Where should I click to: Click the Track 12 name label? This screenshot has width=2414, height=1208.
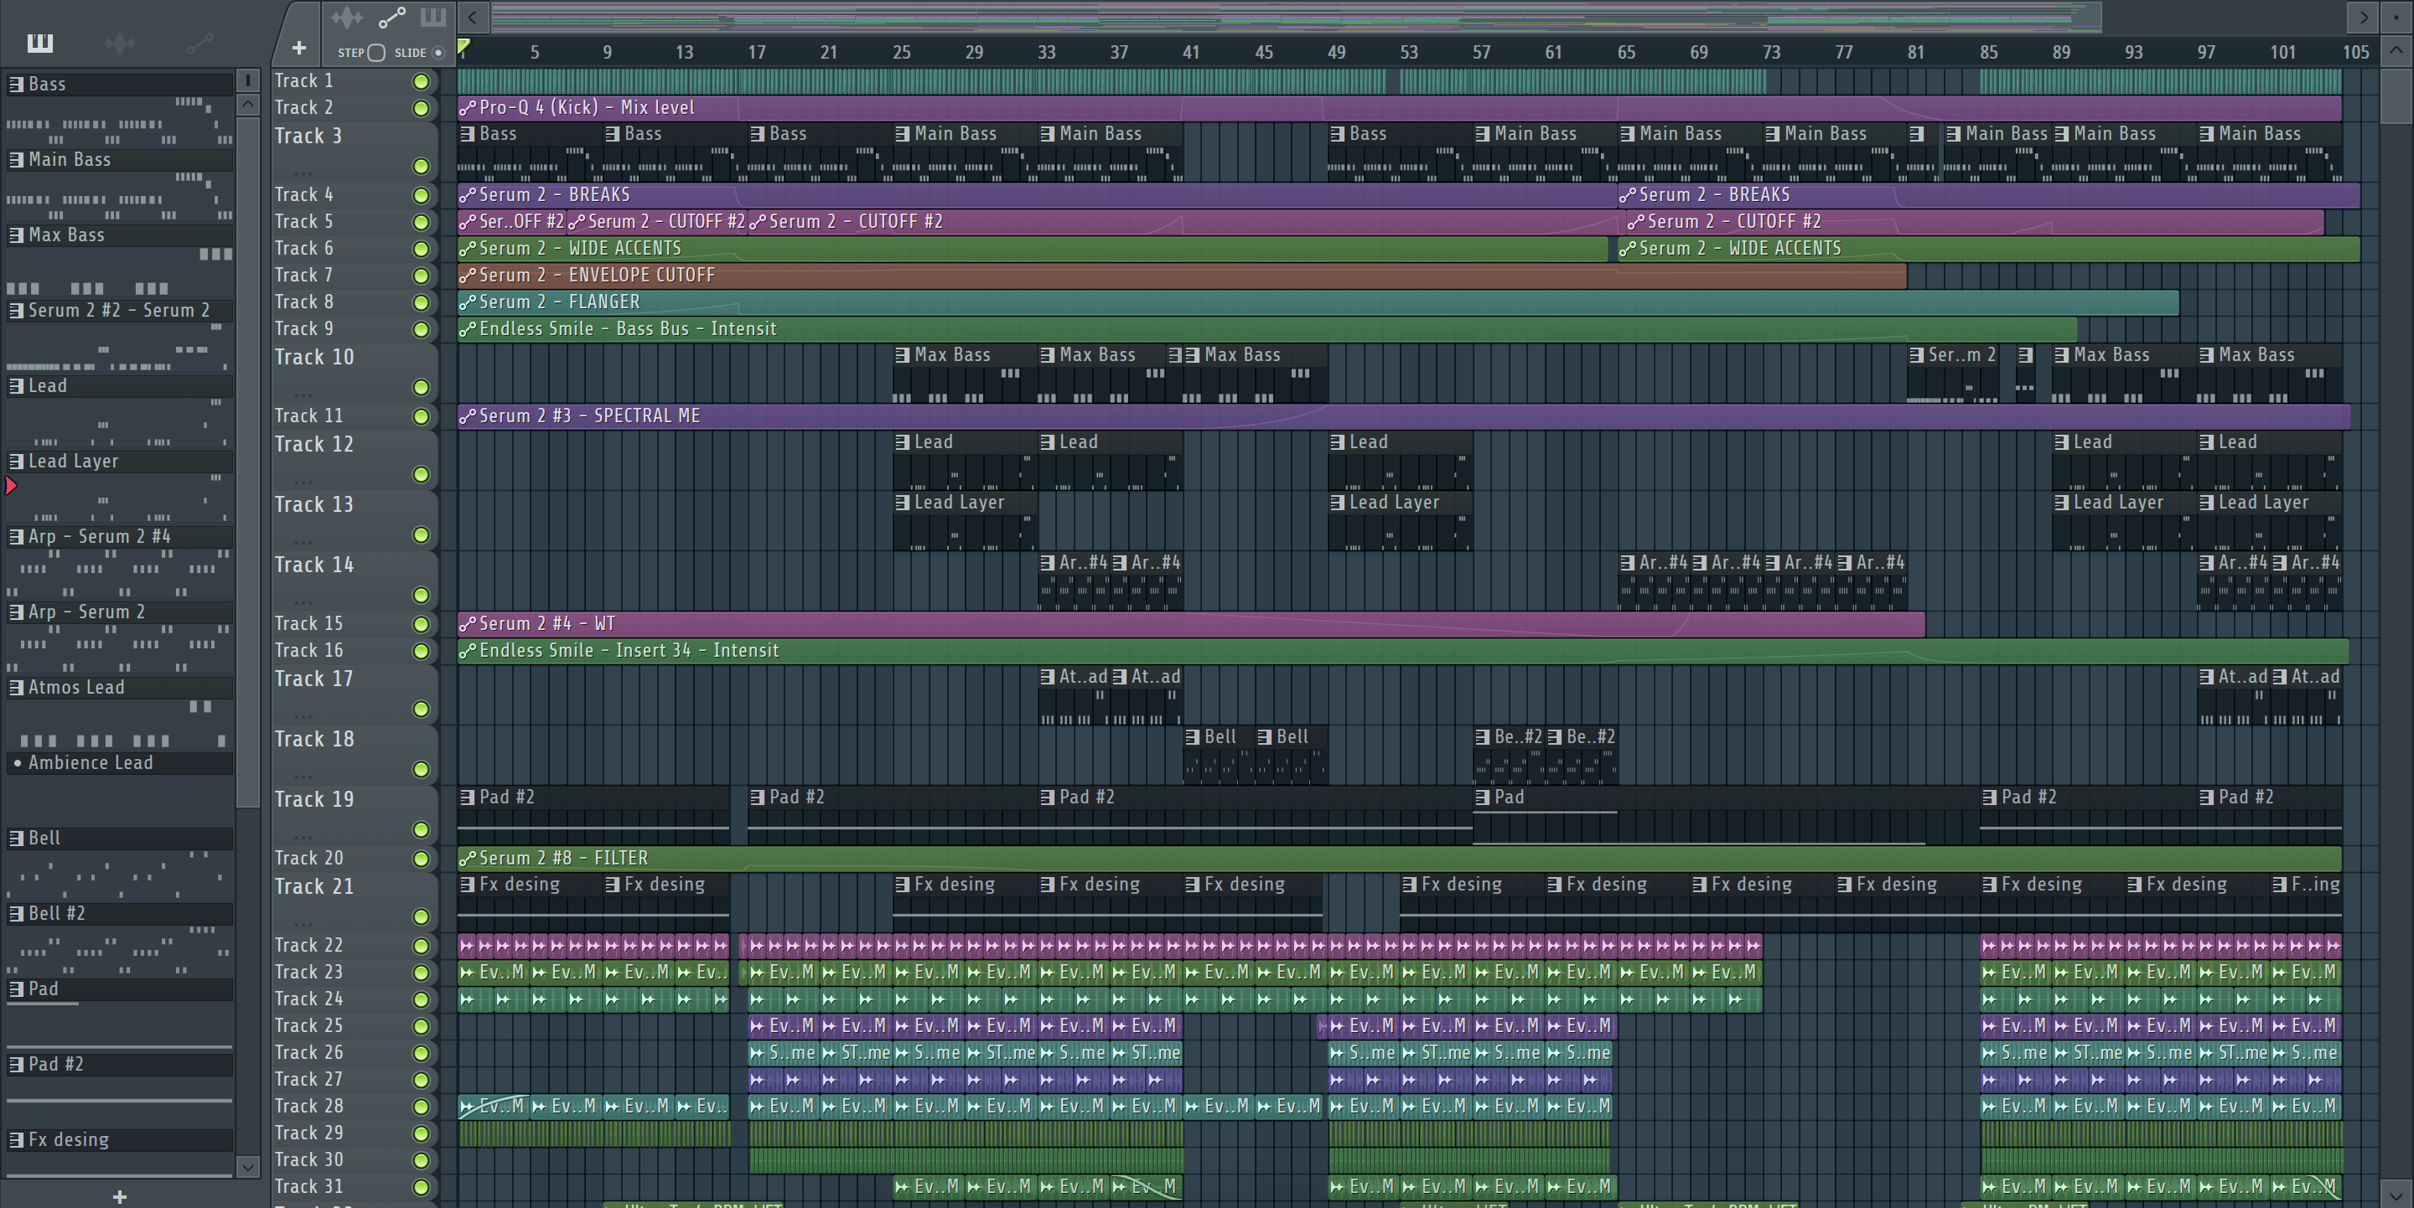tap(314, 445)
